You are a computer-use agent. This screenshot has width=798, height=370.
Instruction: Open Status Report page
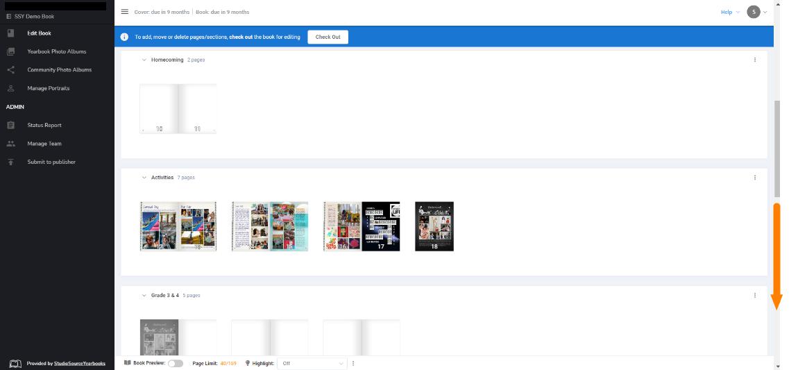pyautogui.click(x=44, y=125)
